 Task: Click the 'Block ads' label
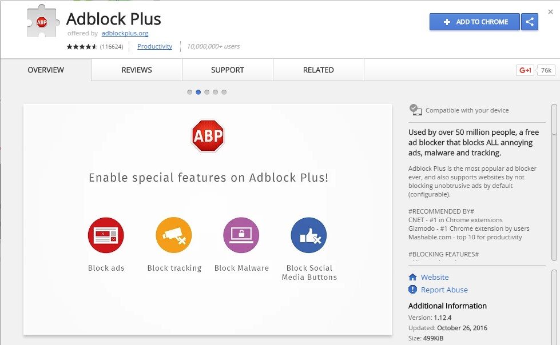point(106,268)
